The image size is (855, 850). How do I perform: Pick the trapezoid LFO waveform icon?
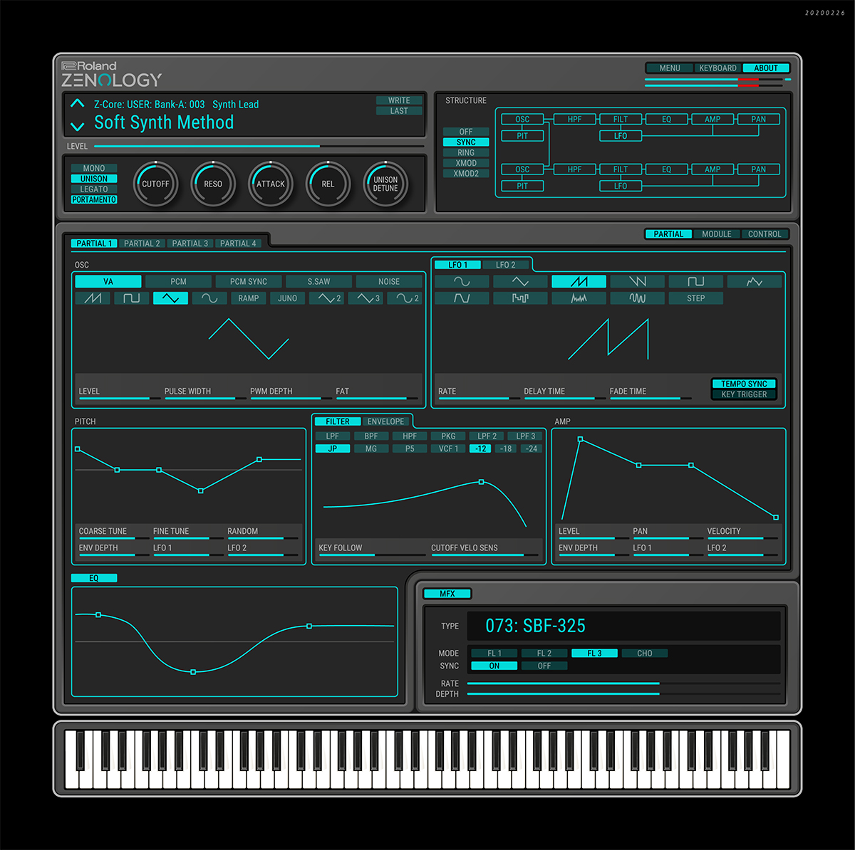(x=462, y=298)
